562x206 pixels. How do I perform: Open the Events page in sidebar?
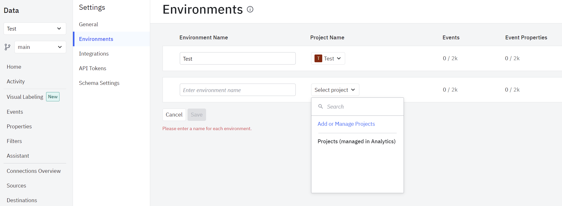(x=15, y=112)
